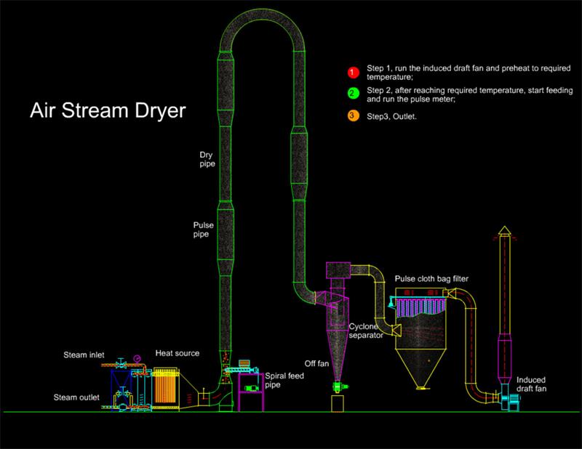
Task: Click the "Steam outlet" label
Action: point(78,397)
